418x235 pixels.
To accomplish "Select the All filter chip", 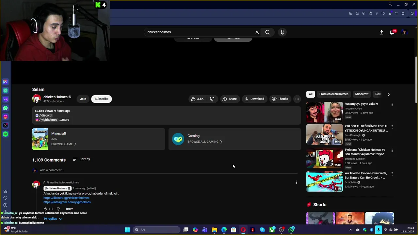I will click(x=311, y=94).
